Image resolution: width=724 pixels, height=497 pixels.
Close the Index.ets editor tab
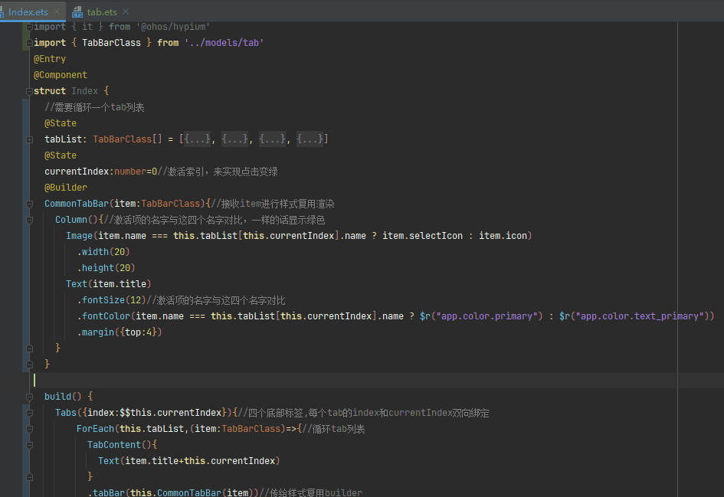pos(57,12)
